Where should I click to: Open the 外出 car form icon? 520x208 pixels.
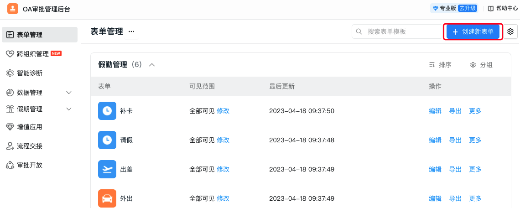[107, 198]
